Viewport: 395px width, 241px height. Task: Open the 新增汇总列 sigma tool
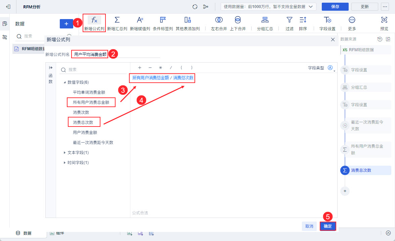pyautogui.click(x=117, y=20)
